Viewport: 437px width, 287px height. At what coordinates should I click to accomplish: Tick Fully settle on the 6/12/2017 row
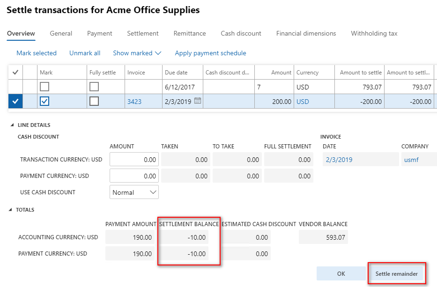click(x=94, y=87)
